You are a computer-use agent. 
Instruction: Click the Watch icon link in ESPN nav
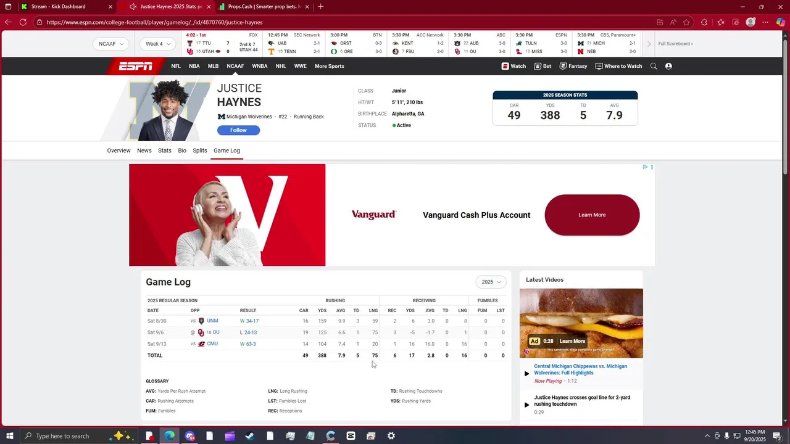pyautogui.click(x=513, y=66)
